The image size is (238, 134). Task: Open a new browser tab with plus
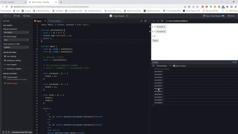[61, 2]
